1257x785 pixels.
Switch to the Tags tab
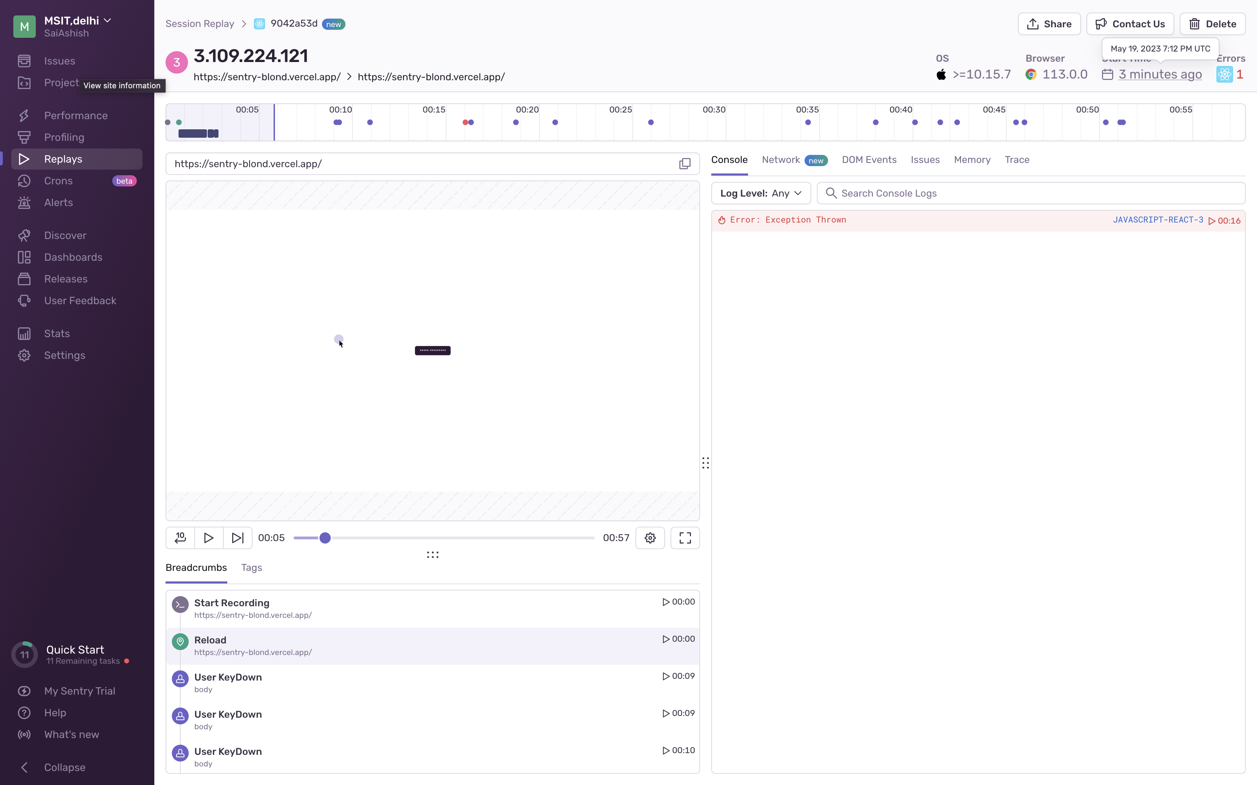click(251, 567)
